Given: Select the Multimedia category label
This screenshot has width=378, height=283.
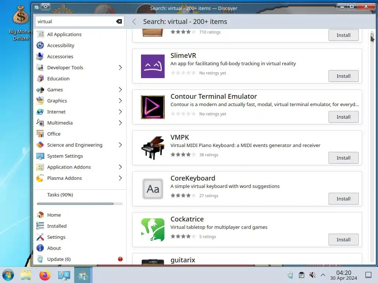Looking at the screenshot, I should (x=60, y=123).
